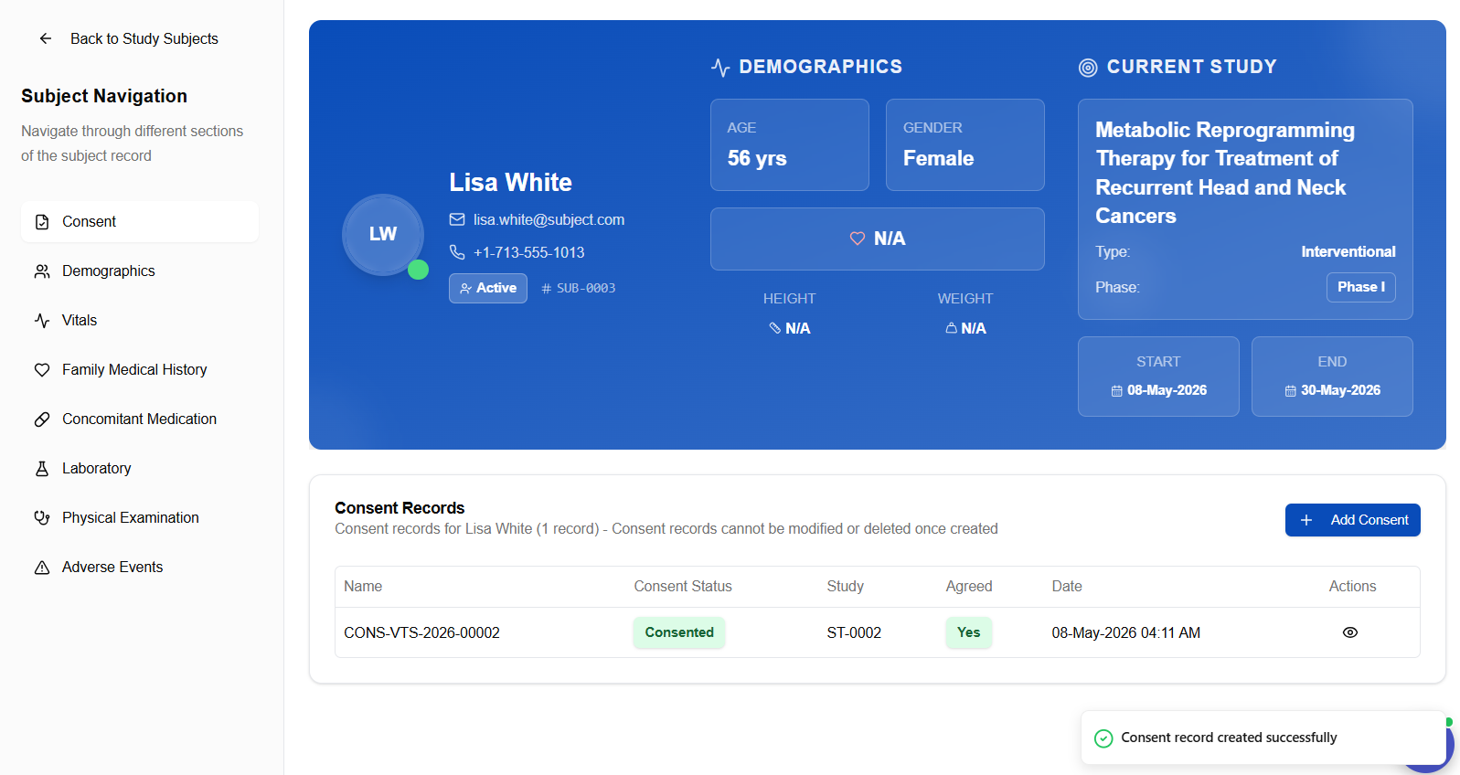Click start date 08-May-2026
1460x775 pixels.
click(1167, 390)
